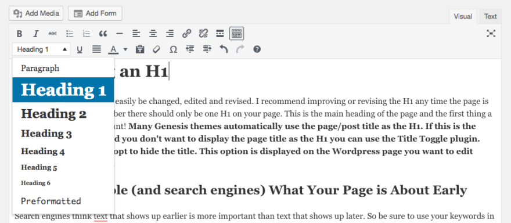Choose the Heading 6 format

tap(63, 183)
